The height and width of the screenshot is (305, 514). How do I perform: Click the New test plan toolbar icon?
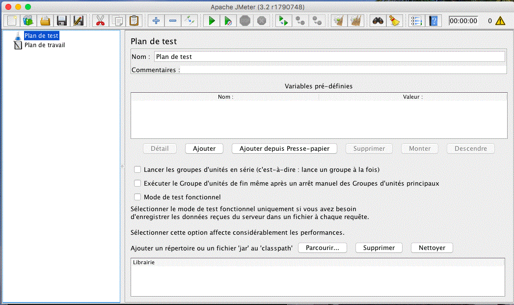pos(12,21)
